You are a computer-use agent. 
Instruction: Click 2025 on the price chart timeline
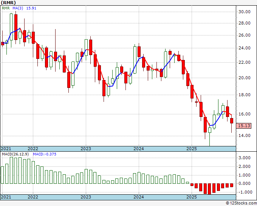click(x=192, y=149)
